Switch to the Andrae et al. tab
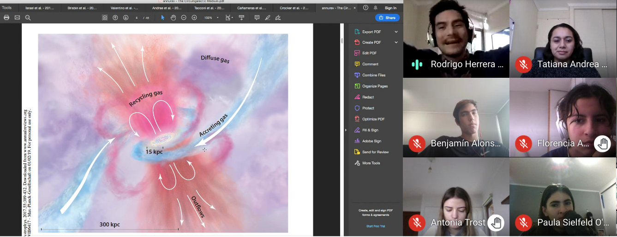617x237 pixels. [167, 8]
